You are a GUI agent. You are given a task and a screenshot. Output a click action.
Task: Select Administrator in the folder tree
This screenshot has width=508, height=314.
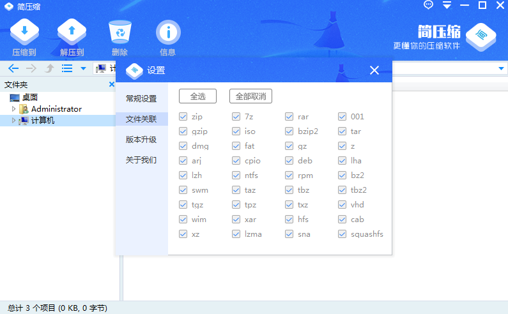[56, 109]
